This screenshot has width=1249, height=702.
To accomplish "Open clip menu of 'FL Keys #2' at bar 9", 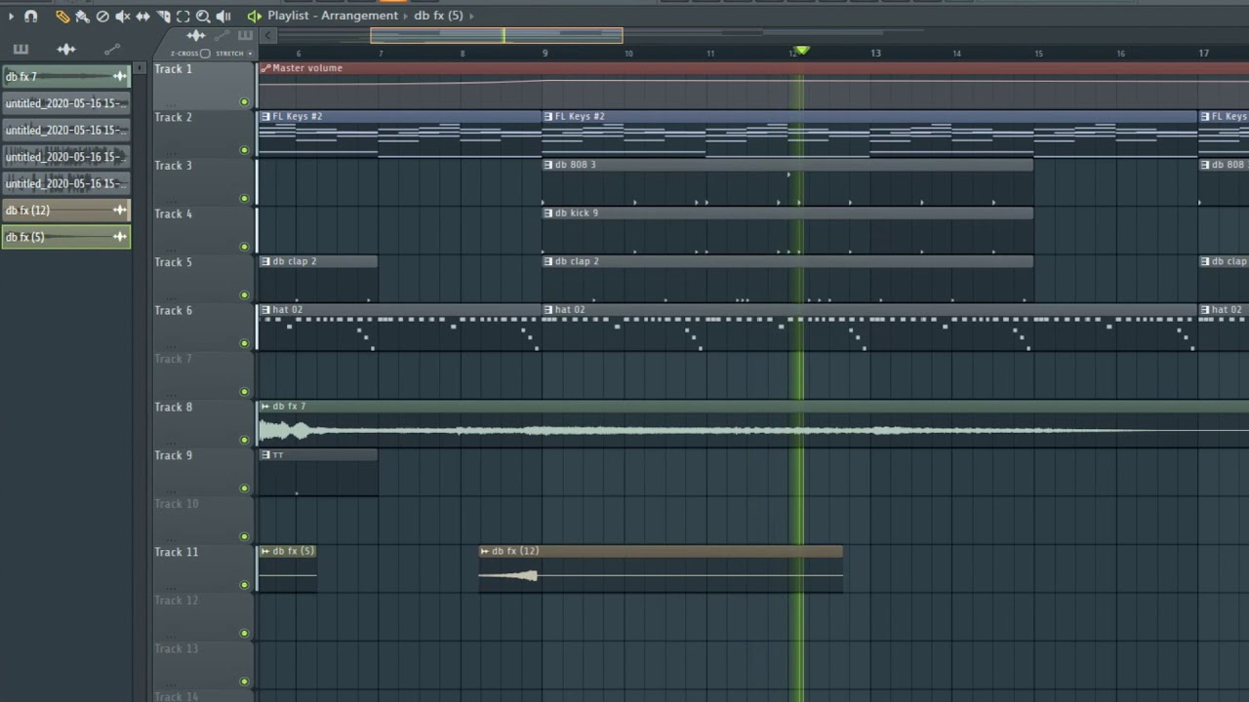I will click(x=548, y=116).
